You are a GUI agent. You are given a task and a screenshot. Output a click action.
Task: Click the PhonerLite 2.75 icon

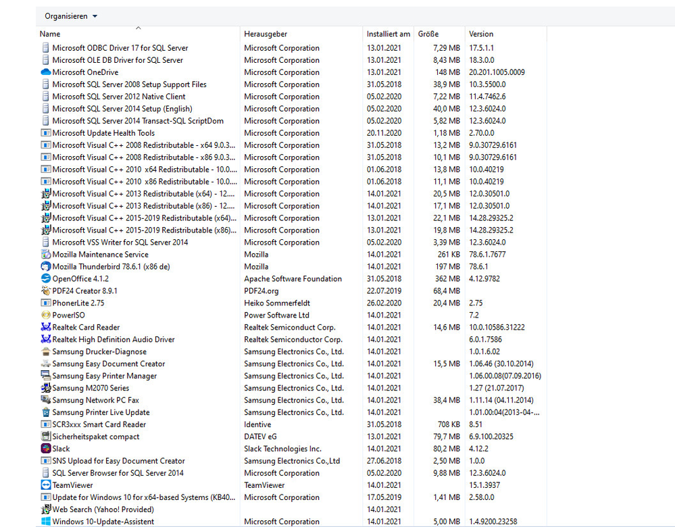point(46,303)
